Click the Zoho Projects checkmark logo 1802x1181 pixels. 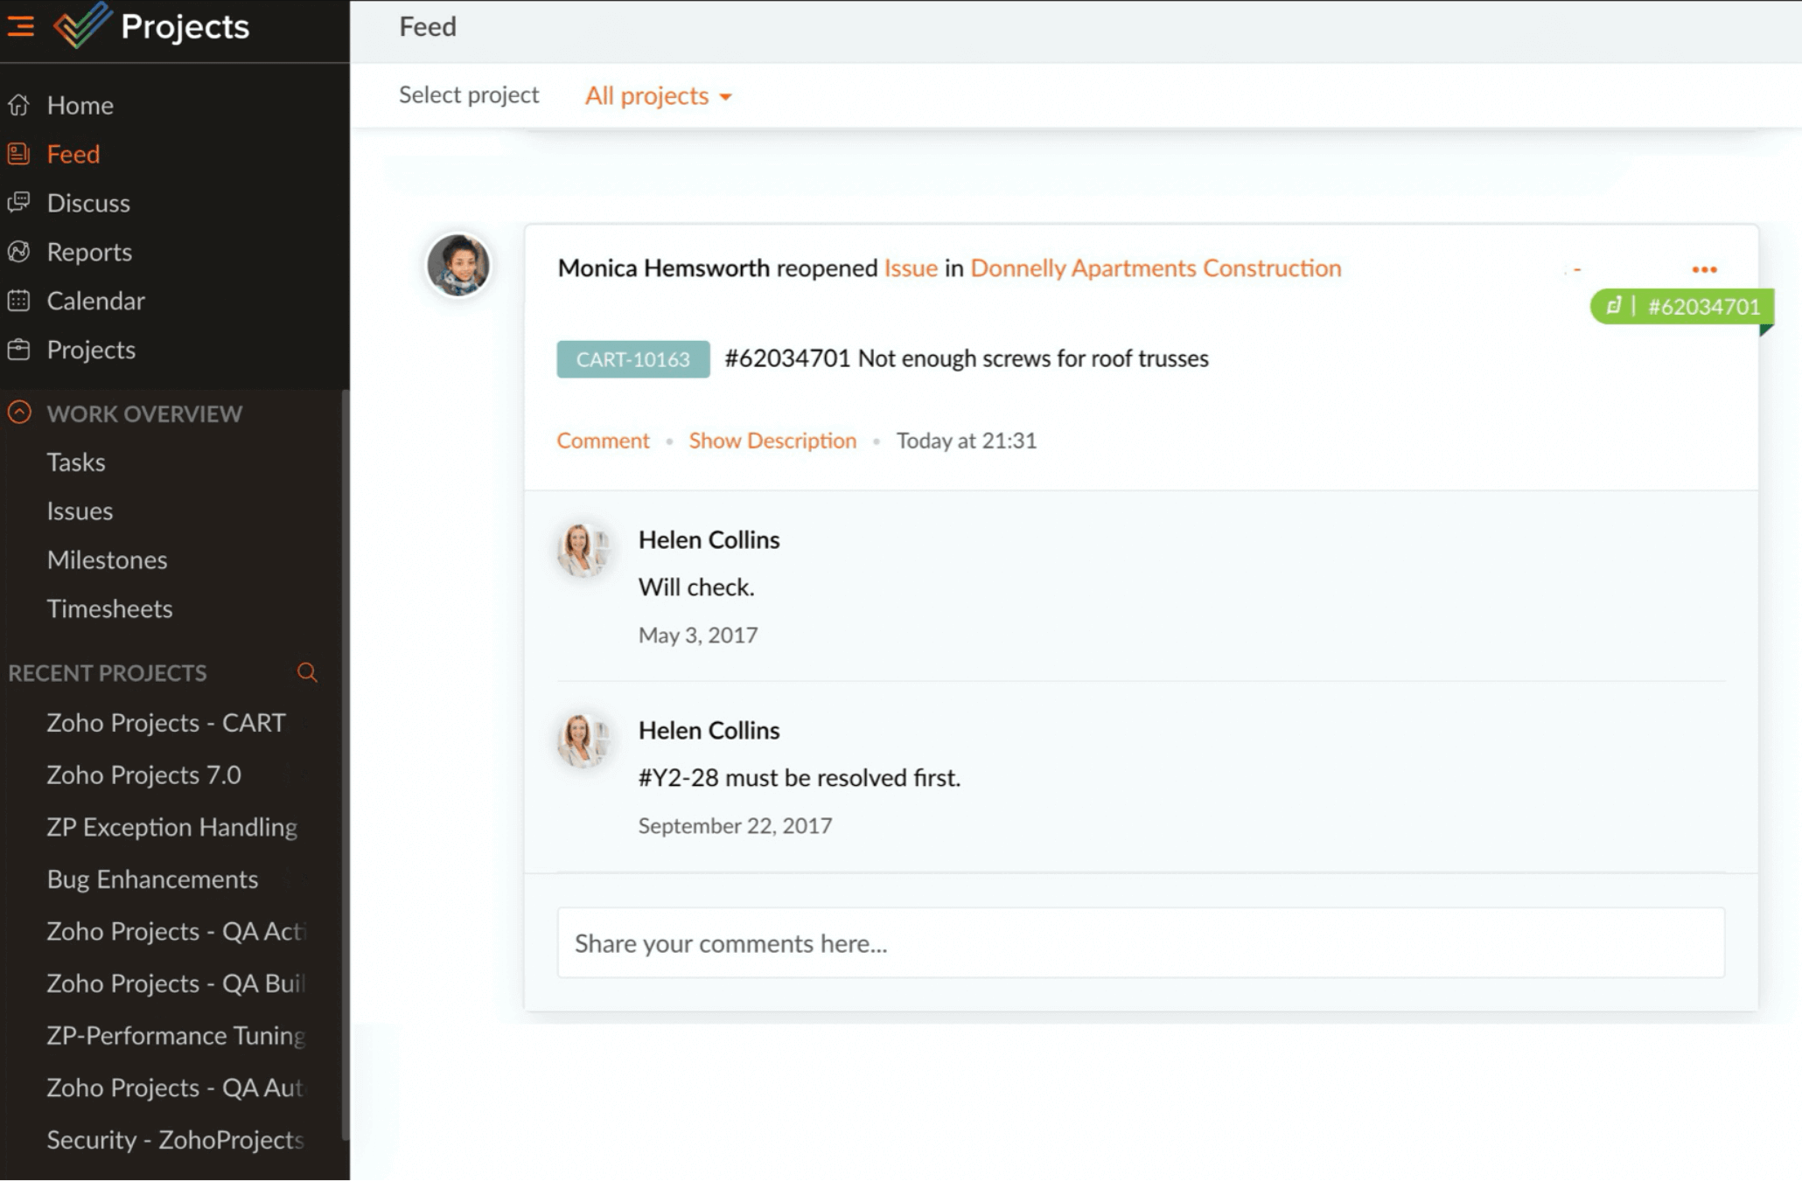pyautogui.click(x=82, y=24)
